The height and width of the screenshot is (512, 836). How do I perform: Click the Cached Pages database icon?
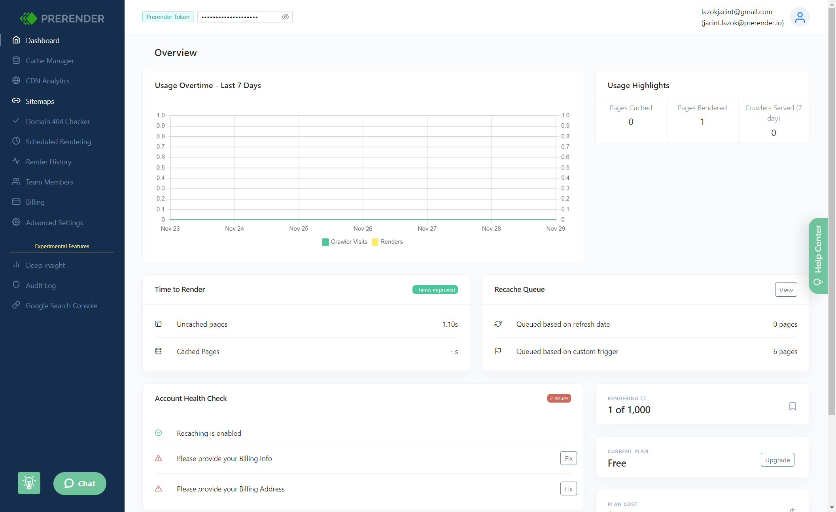coord(159,351)
